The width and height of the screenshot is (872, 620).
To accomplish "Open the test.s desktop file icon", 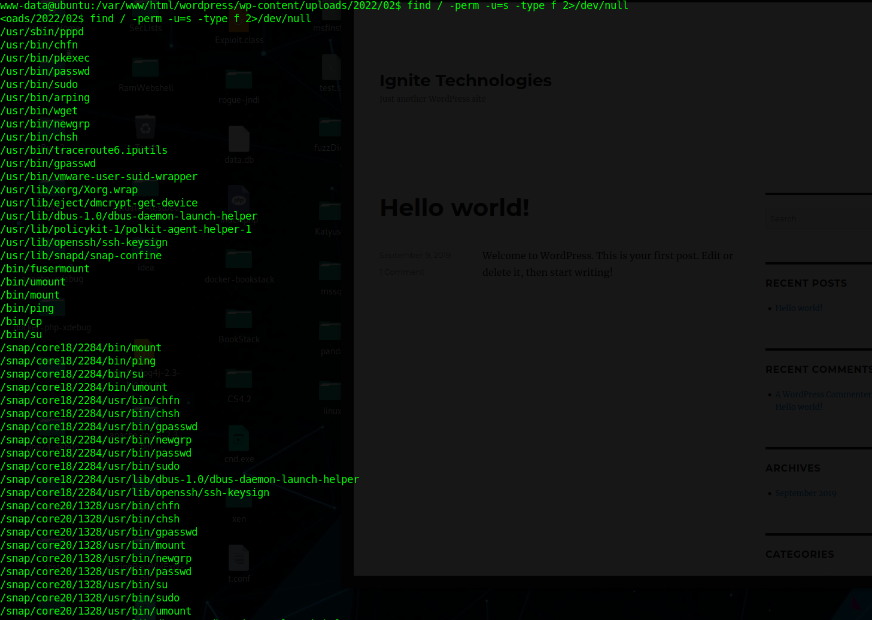I will click(x=331, y=67).
